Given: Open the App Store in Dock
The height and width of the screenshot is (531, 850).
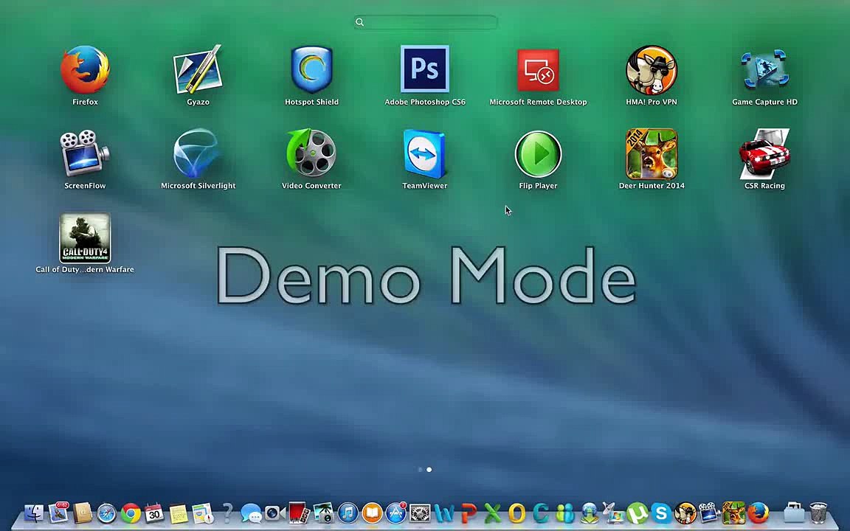Looking at the screenshot, I should 395,513.
